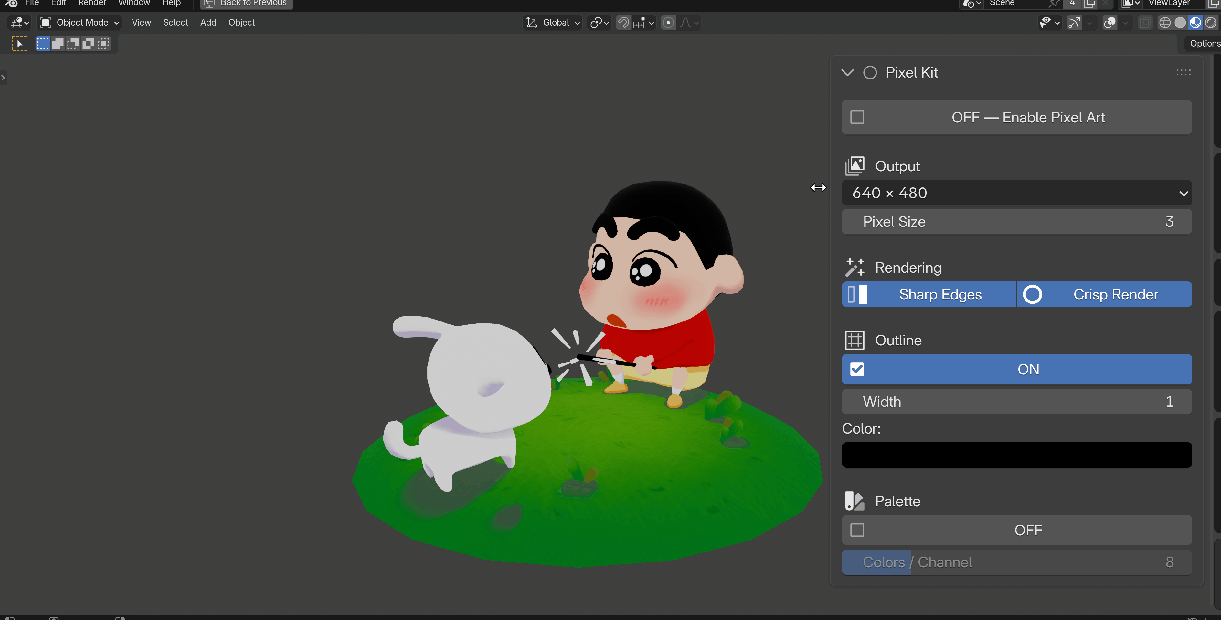Screen dimensions: 1221x620
Task: Toggle viewport overlays icon
Action: tap(1110, 23)
